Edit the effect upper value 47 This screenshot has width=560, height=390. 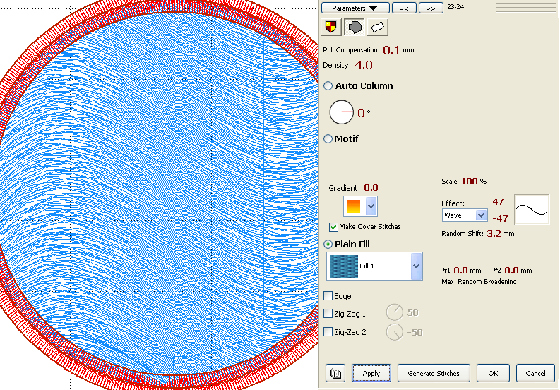point(499,201)
